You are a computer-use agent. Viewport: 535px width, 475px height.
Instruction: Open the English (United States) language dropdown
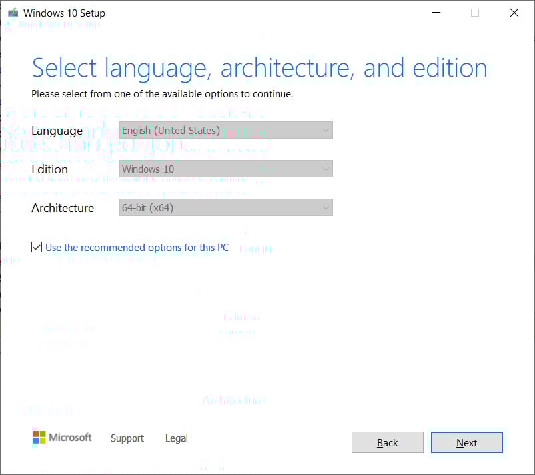225,131
